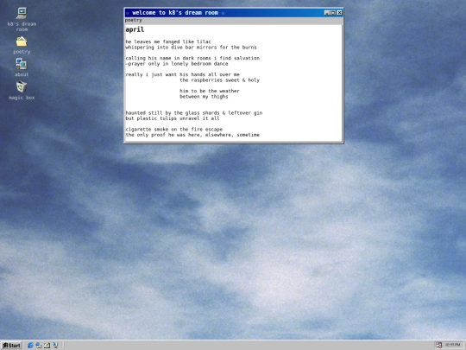Click the line 'the only proof he was here, elsewhere, sometime'
466x350 pixels.
click(192, 135)
